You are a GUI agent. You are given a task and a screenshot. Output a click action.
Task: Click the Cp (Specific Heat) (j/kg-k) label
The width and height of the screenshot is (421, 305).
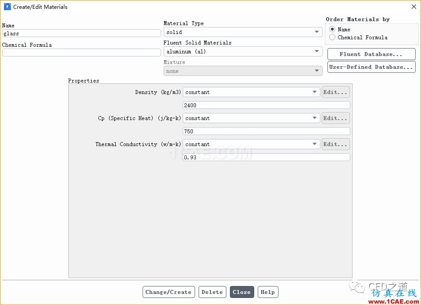pos(139,118)
